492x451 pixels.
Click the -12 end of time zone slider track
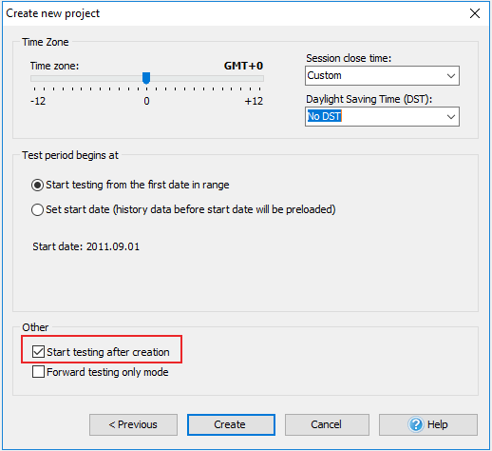pos(32,78)
